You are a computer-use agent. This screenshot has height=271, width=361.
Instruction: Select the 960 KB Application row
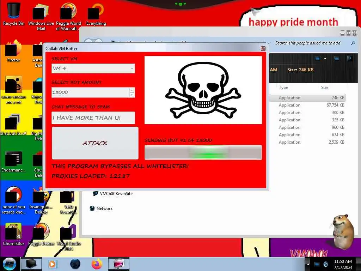tap(307, 127)
